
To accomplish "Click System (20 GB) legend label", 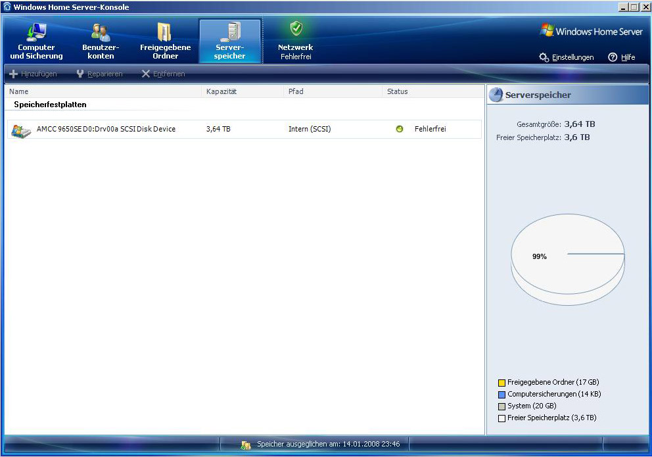I will tap(532, 406).
